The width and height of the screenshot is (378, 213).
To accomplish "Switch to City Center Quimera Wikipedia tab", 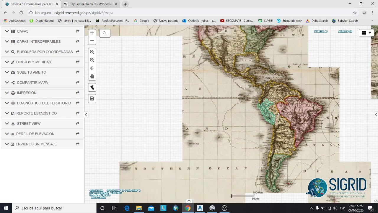I will pos(90,4).
